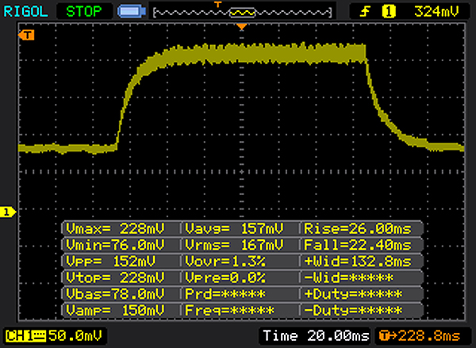Click the orange trigger position arrow atop grid
Screen dimensions: 476x348
pyautogui.click(x=242, y=27)
